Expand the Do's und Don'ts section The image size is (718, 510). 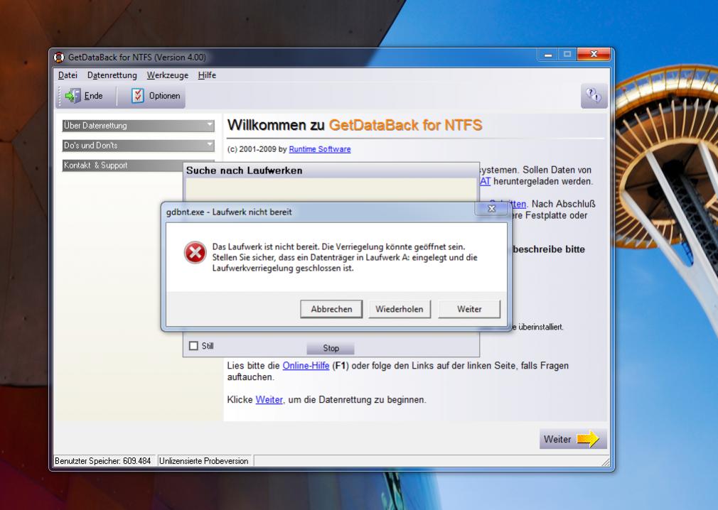click(139, 146)
